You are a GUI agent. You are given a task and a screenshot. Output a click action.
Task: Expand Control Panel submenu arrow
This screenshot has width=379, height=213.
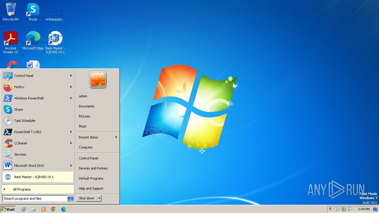click(71, 76)
